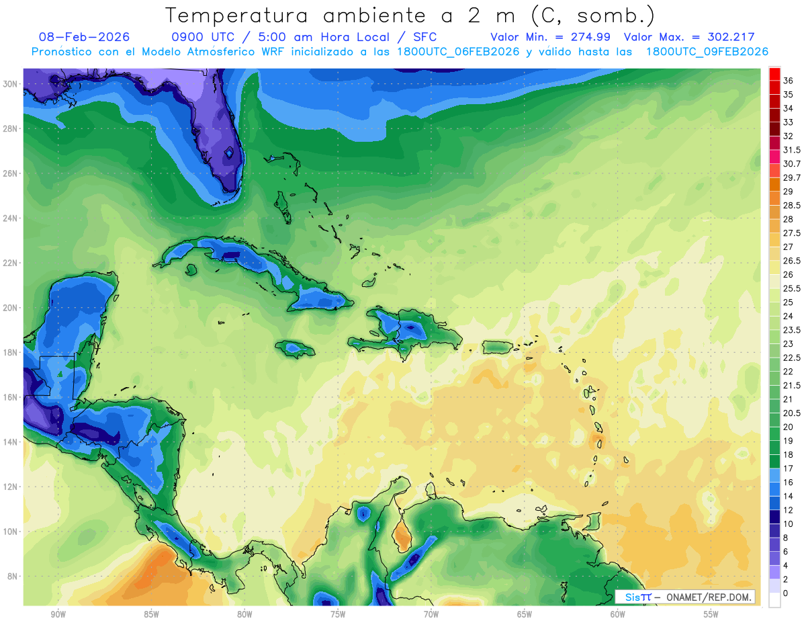806x623 pixels.
Task: Click the colorbar label '21.5'
Action: point(792,385)
